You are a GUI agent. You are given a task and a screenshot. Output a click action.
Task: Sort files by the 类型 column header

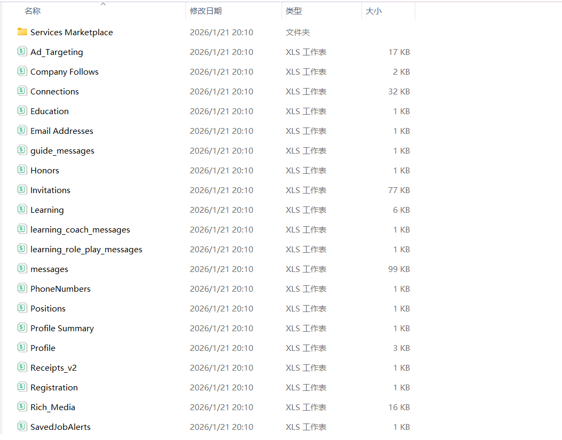coord(294,10)
